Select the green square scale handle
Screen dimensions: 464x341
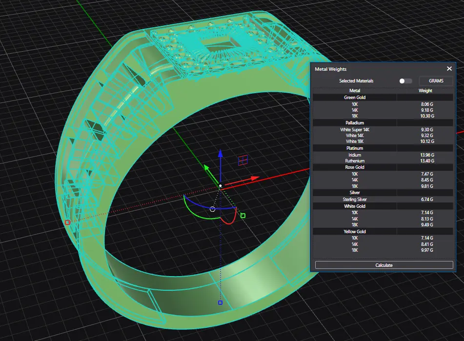point(243,216)
